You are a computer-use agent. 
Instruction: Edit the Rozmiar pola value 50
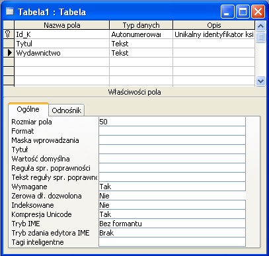click(172, 122)
